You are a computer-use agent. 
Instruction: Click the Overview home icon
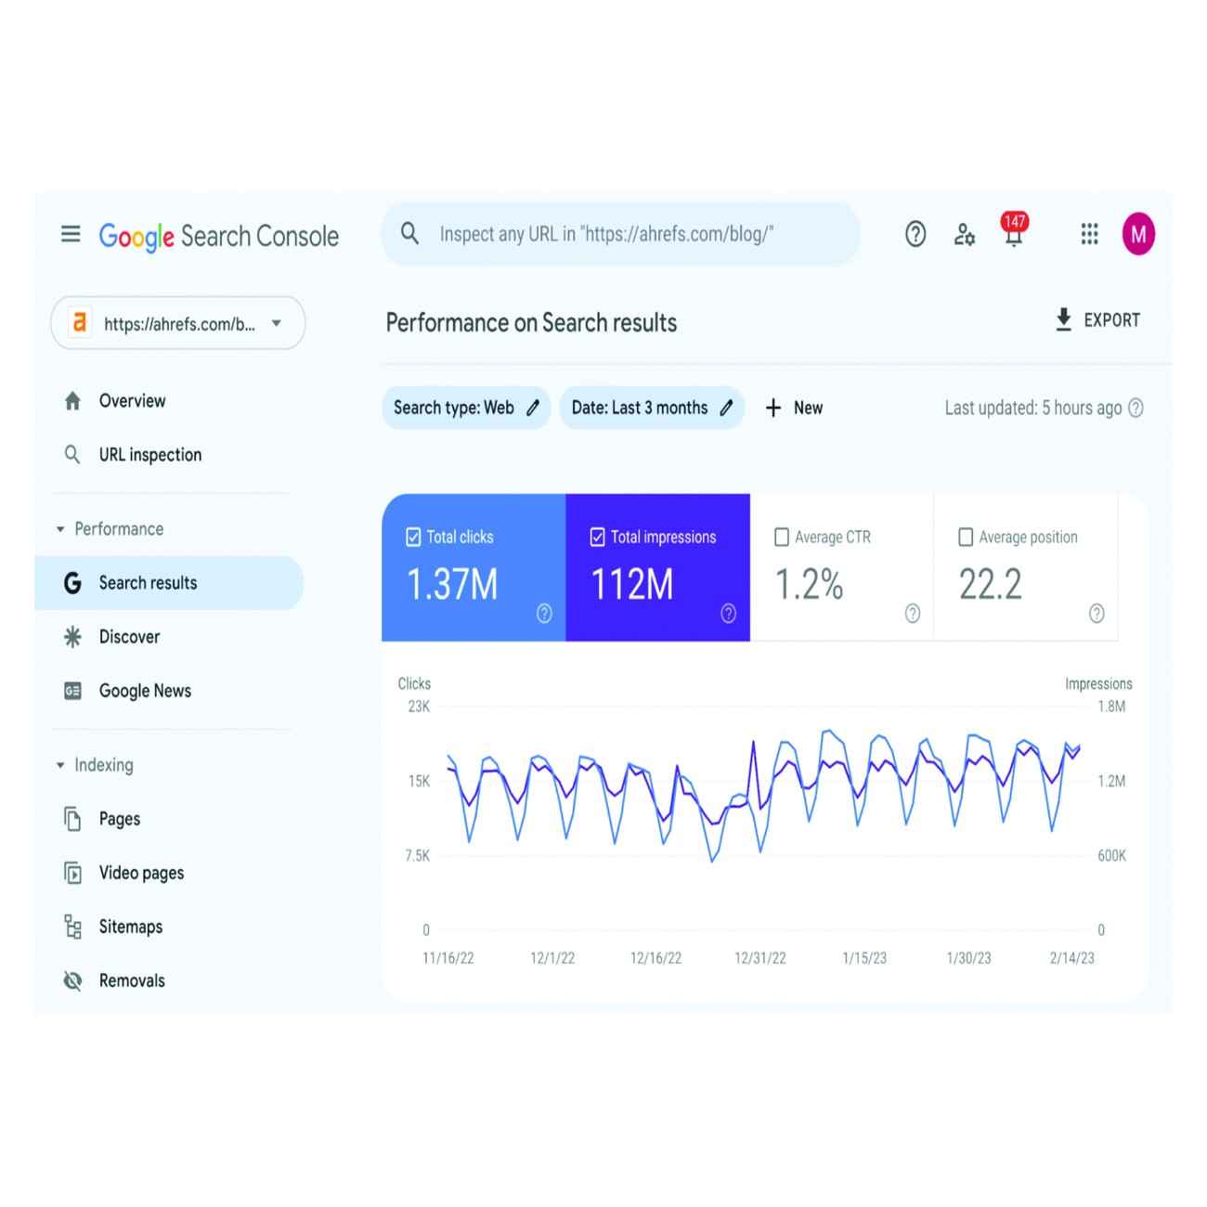[x=72, y=401]
